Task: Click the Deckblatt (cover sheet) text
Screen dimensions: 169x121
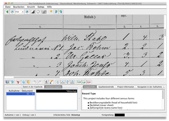Action: (x=102, y=105)
